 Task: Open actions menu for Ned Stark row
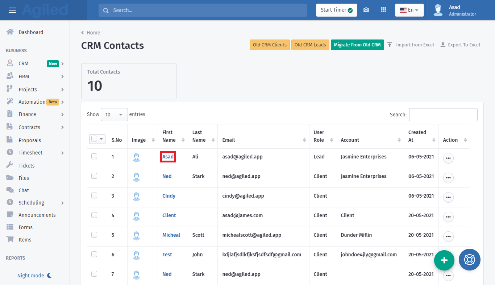pyautogui.click(x=448, y=178)
